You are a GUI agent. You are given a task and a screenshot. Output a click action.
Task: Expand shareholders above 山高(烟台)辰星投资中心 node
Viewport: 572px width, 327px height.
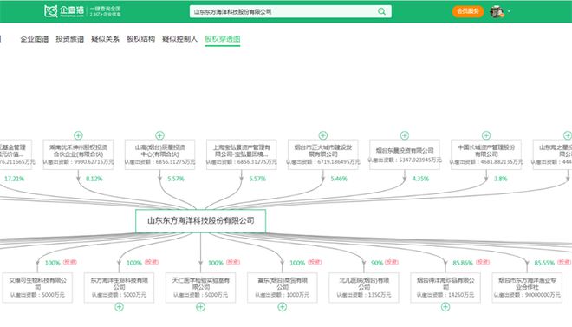pyautogui.click(x=159, y=135)
